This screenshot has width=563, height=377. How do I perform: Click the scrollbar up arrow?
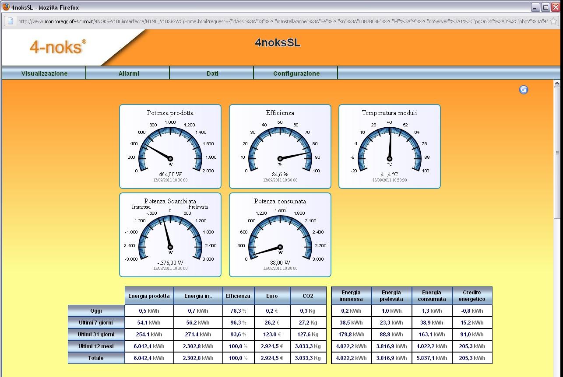coord(557,83)
